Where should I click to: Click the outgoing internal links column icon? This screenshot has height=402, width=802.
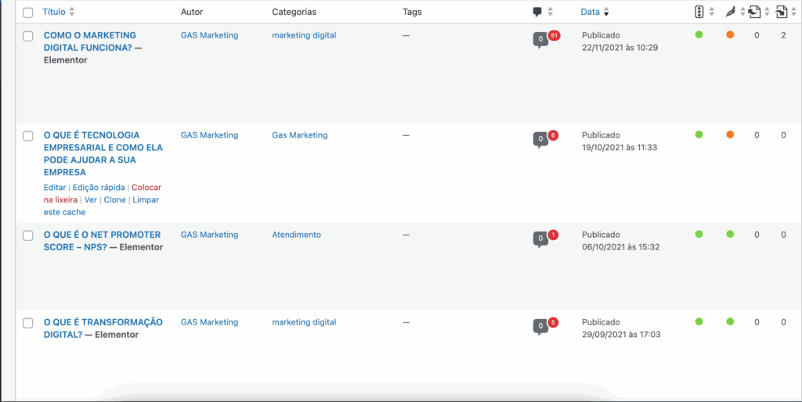754,12
